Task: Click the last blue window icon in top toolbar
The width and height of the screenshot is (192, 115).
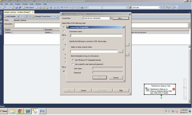Action: coord(173,8)
